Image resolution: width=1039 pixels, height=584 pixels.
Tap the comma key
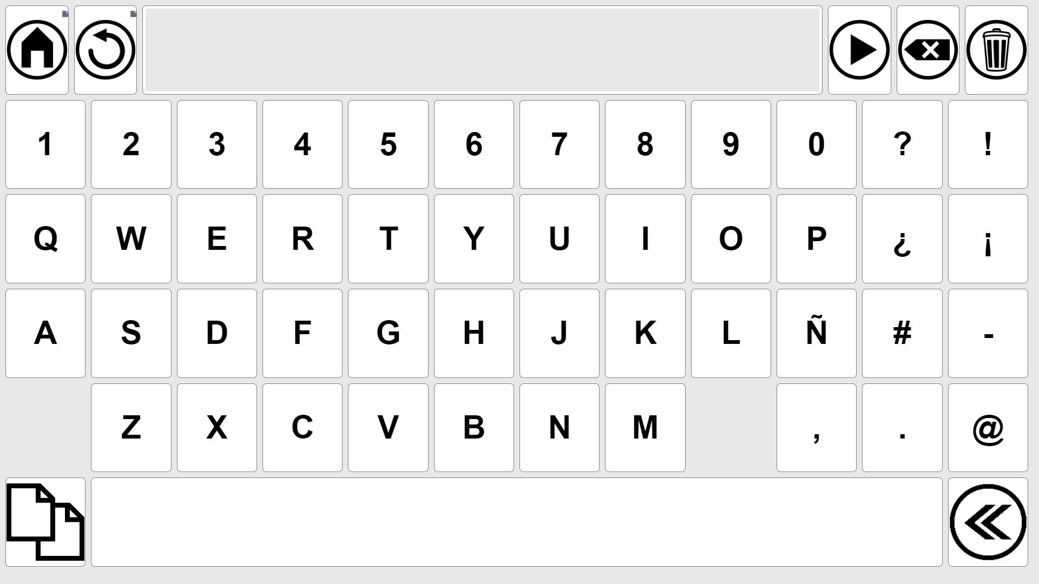point(817,428)
